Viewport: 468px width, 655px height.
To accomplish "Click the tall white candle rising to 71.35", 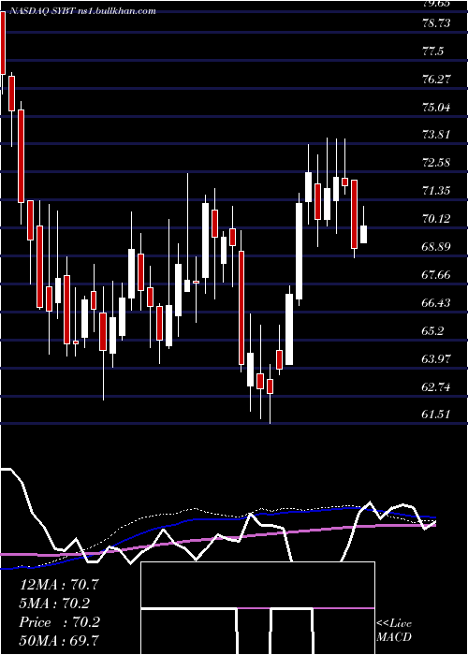I will tap(300, 251).
